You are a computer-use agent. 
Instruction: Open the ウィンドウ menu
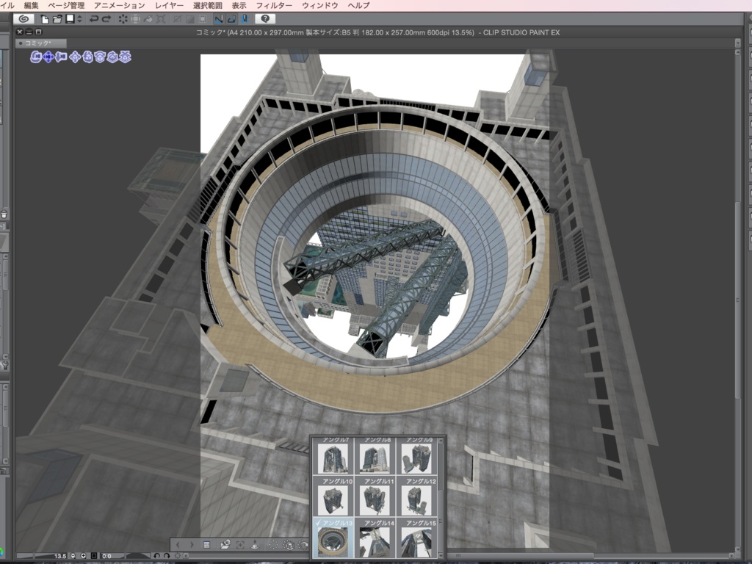pyautogui.click(x=320, y=5)
